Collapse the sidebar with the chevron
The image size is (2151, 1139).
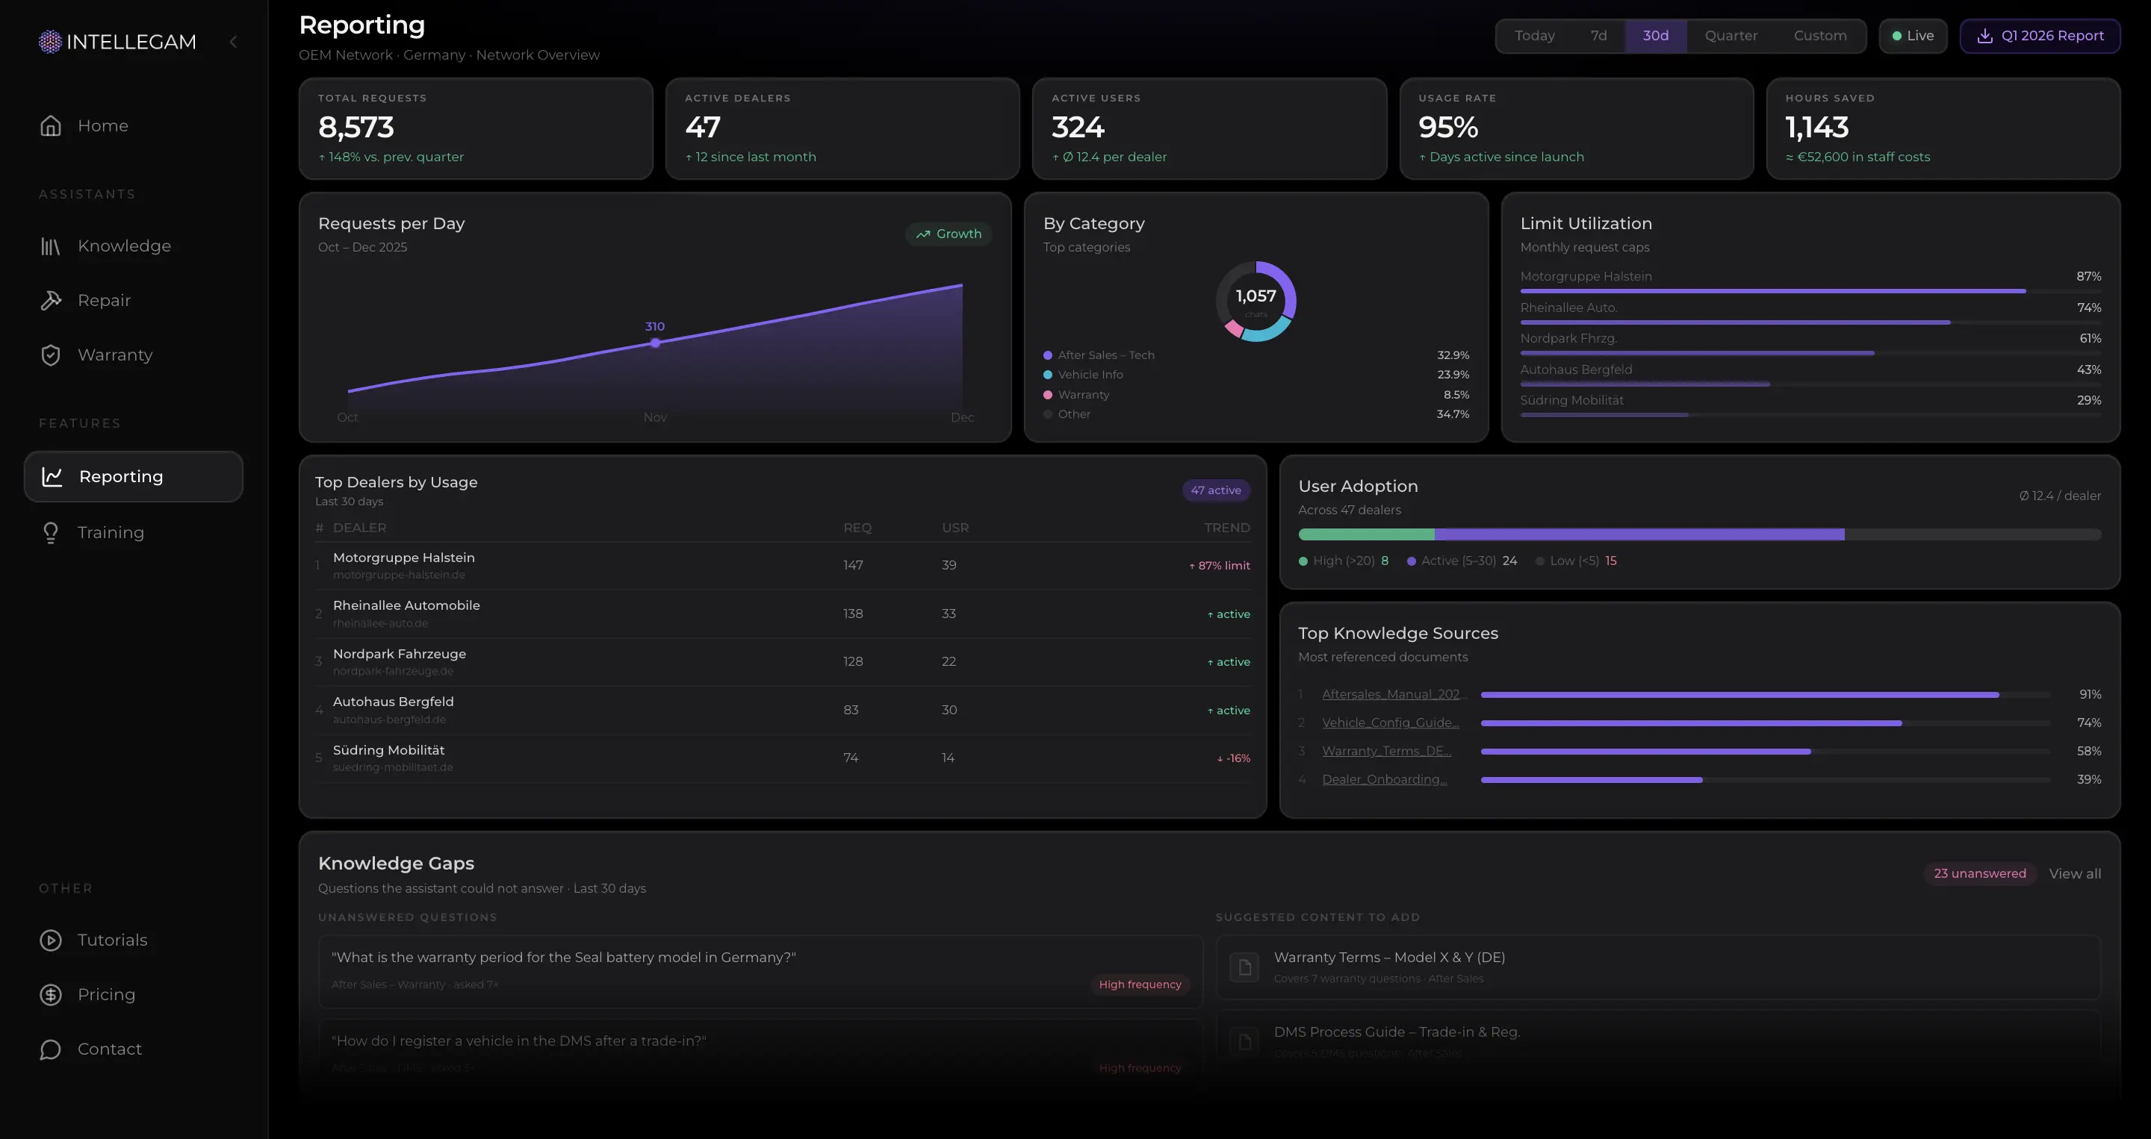tap(233, 41)
